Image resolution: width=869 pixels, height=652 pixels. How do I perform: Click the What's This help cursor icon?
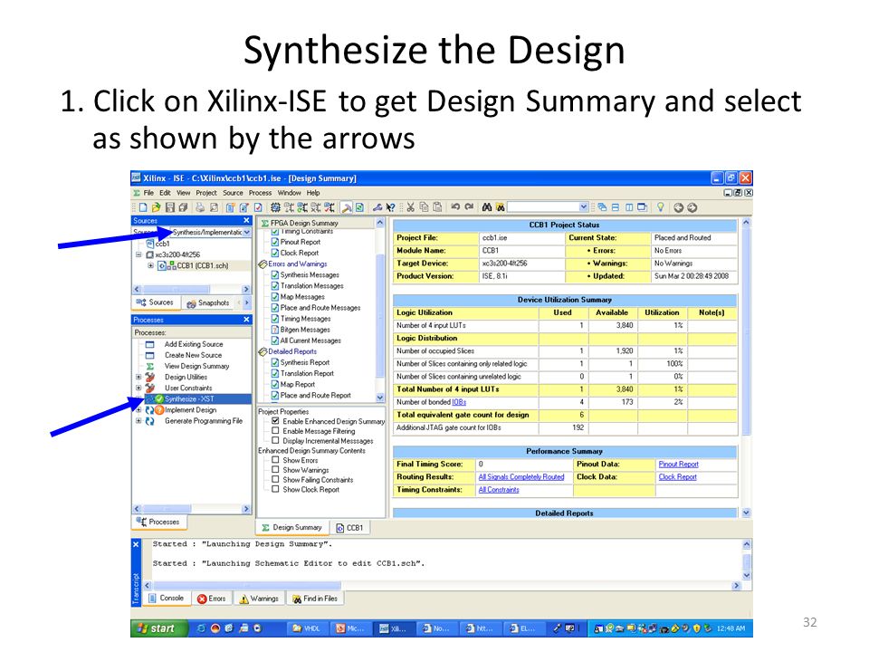point(391,207)
